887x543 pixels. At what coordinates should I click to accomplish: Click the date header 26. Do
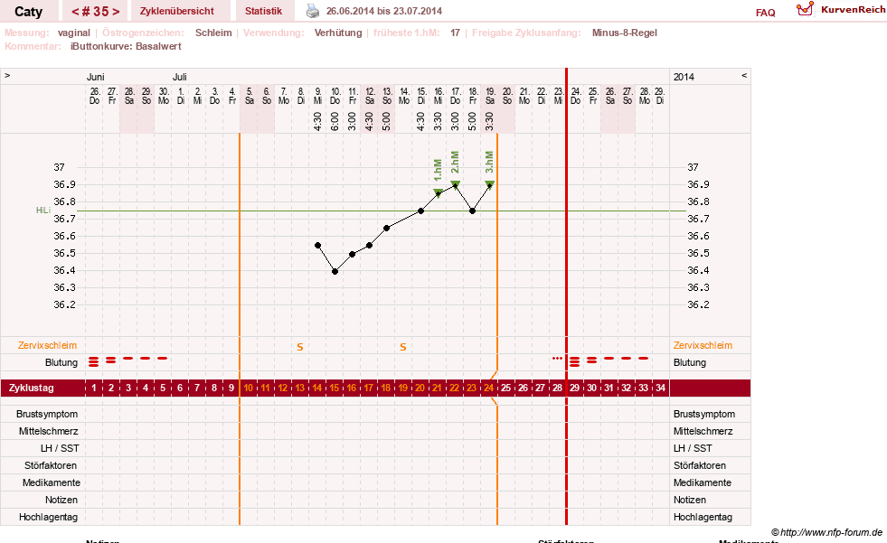(94, 96)
